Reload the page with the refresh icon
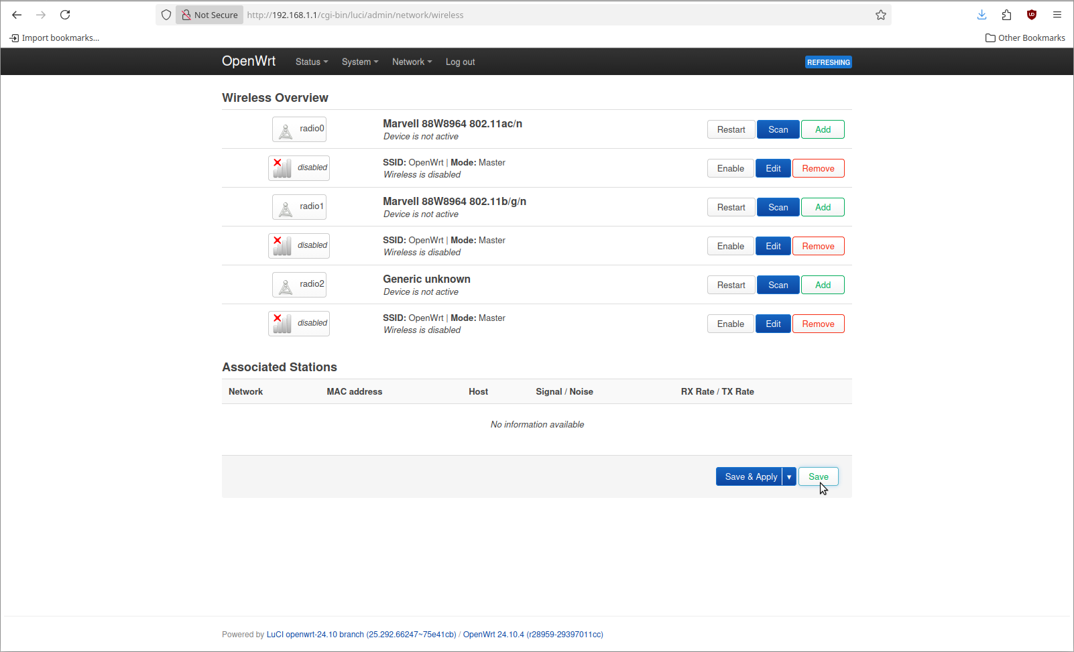Image resolution: width=1074 pixels, height=652 pixels. click(65, 15)
